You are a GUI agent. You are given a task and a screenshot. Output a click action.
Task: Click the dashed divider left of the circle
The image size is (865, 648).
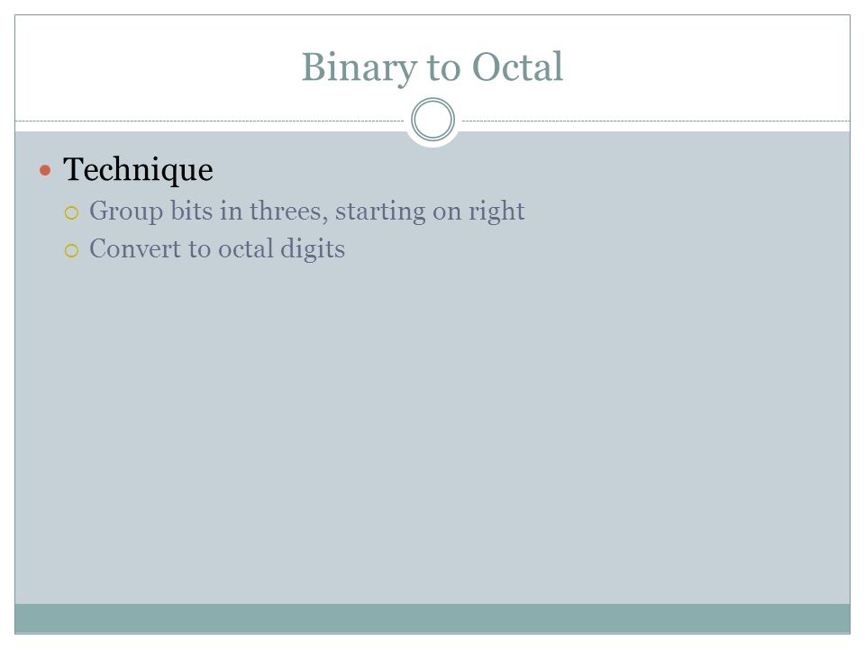point(210,121)
